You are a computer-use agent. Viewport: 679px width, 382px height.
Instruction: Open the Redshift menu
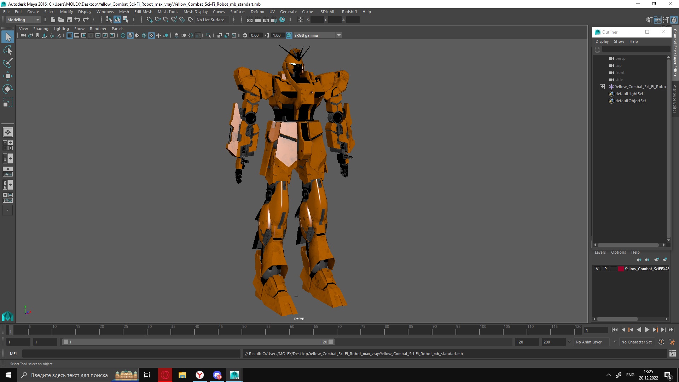[x=349, y=12]
